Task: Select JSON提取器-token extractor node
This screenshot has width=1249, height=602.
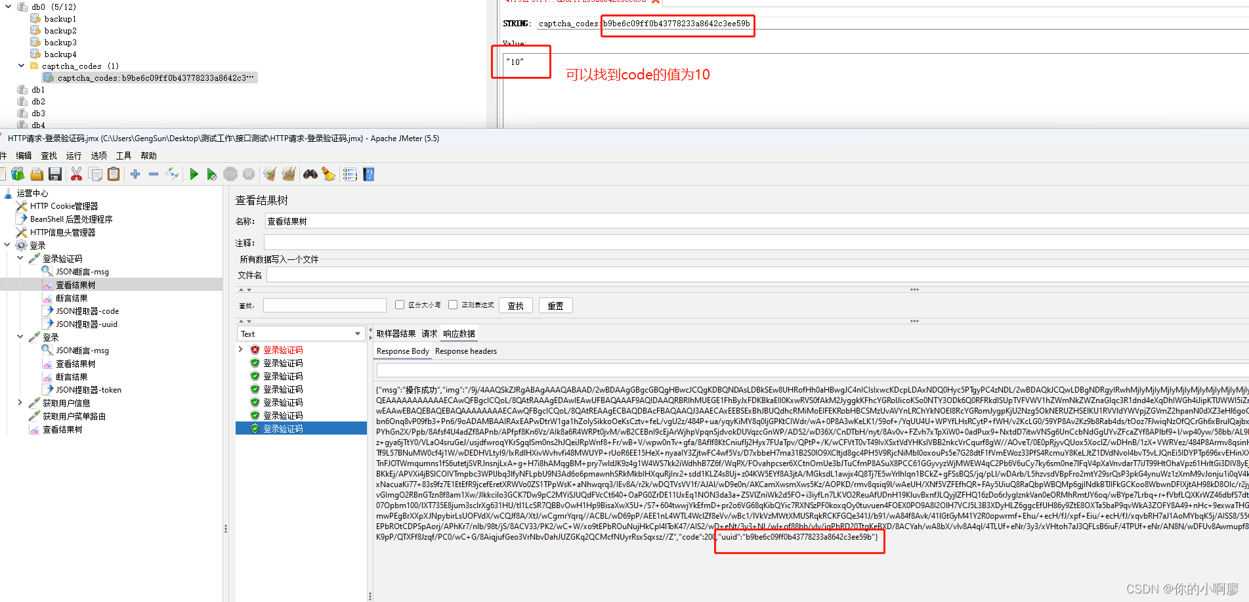Action: click(x=89, y=390)
